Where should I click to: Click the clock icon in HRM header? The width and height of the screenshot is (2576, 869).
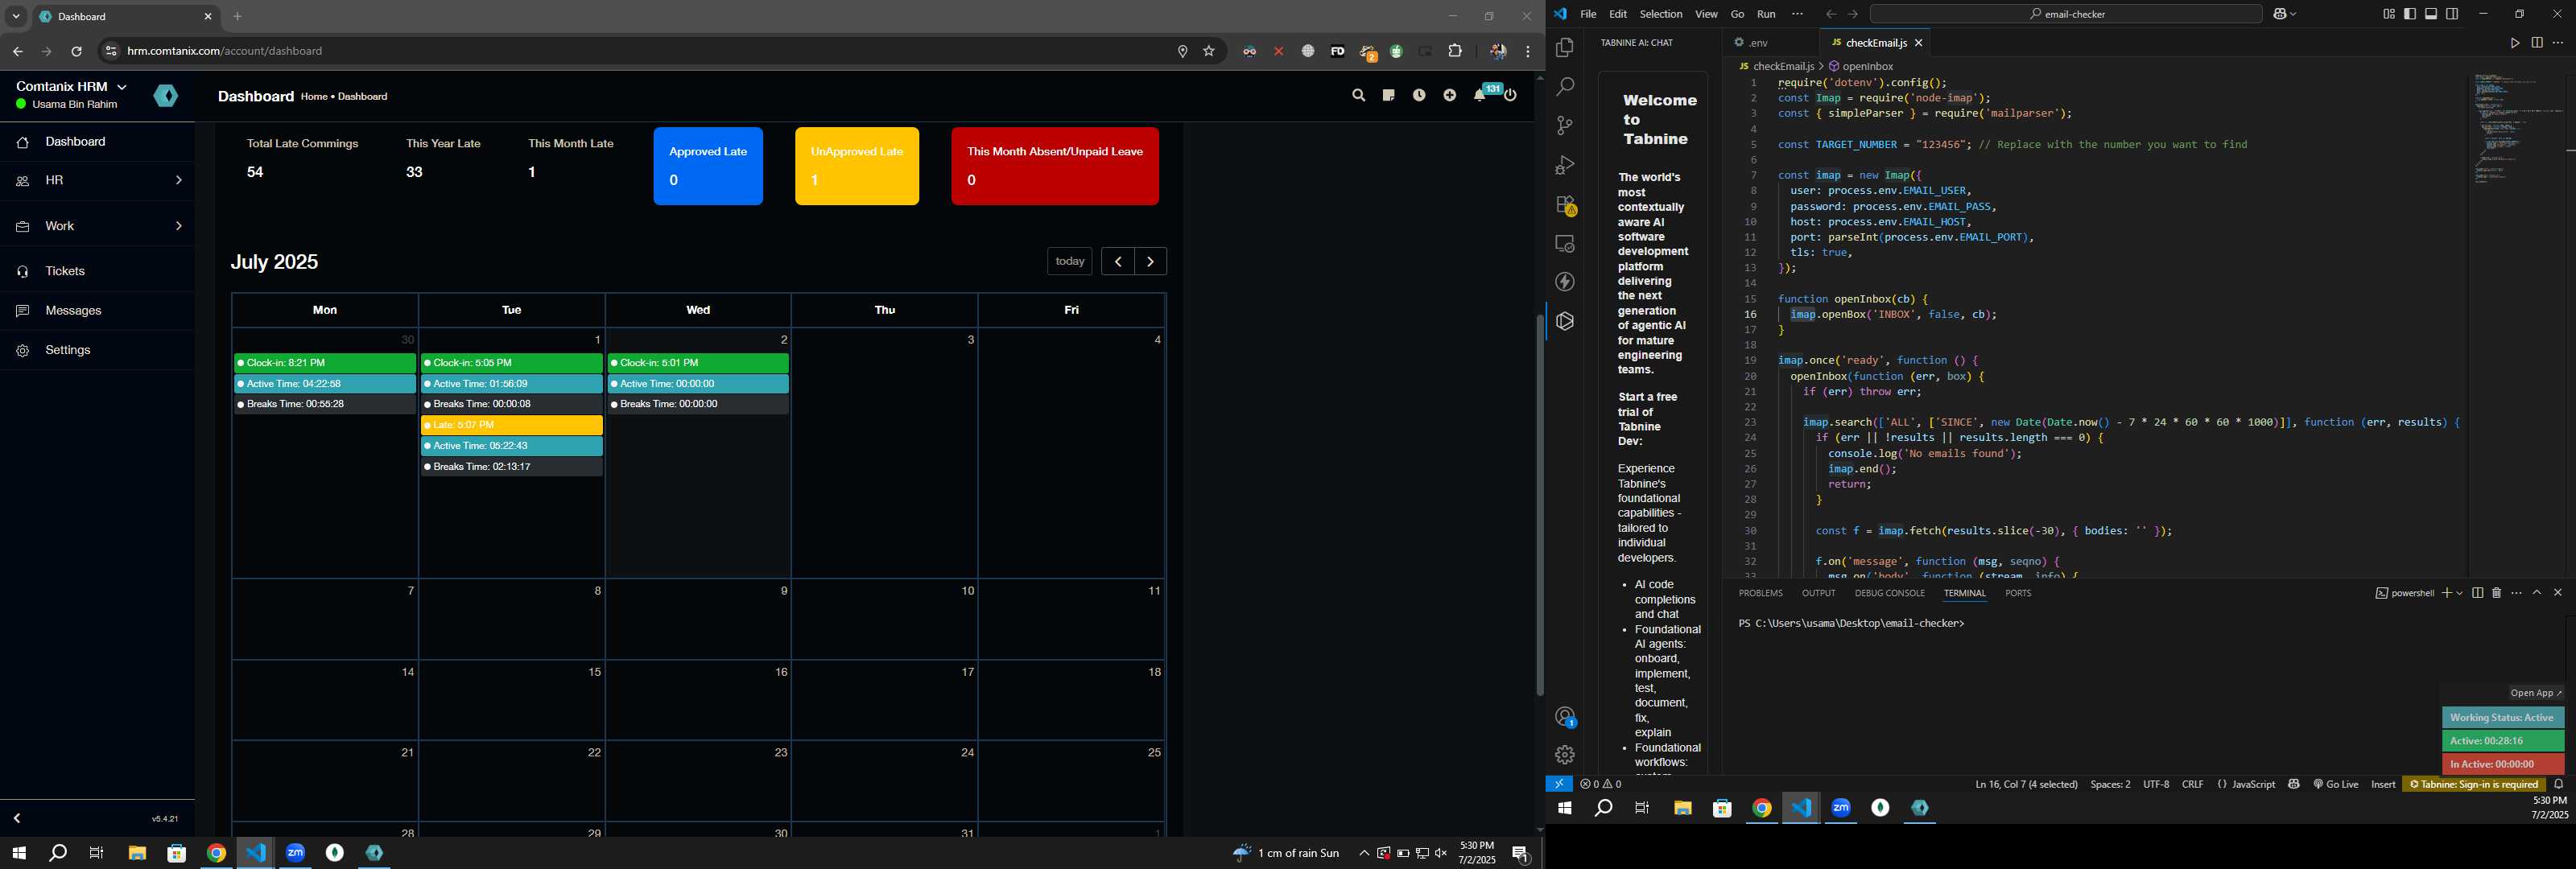tap(1419, 96)
